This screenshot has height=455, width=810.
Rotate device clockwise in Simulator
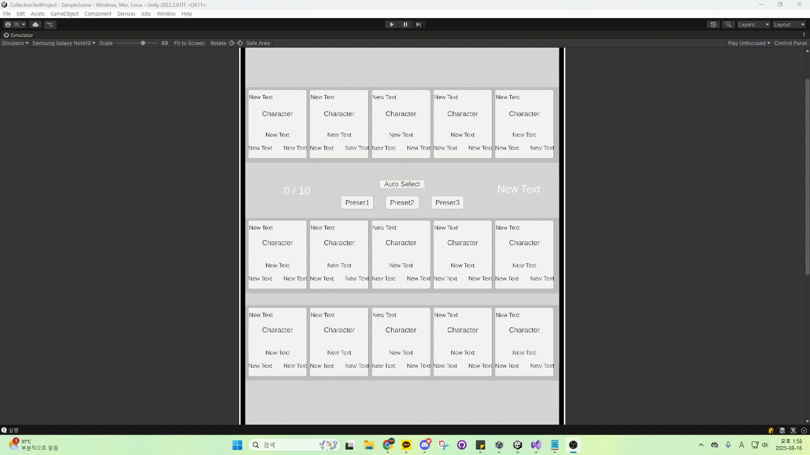point(232,43)
